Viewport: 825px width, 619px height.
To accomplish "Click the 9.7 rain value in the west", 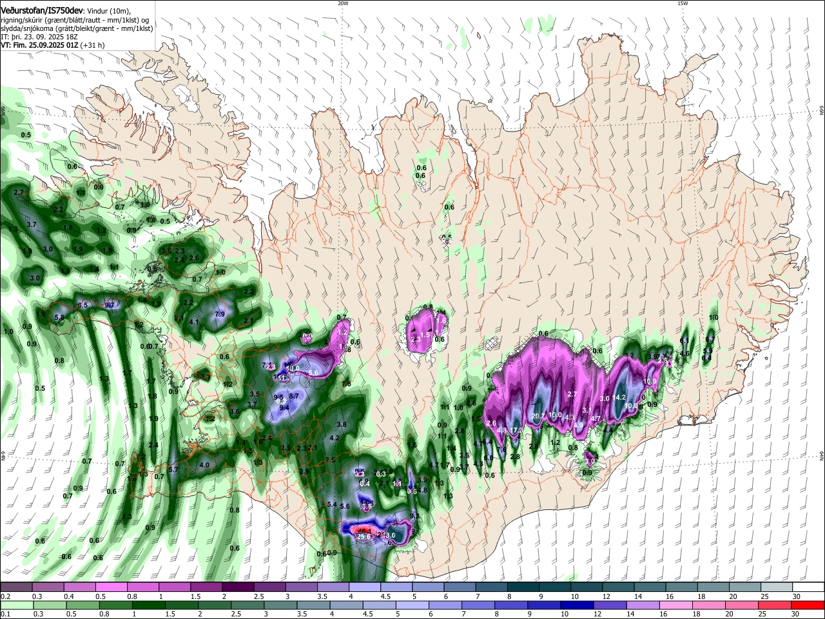I will click(x=110, y=305).
